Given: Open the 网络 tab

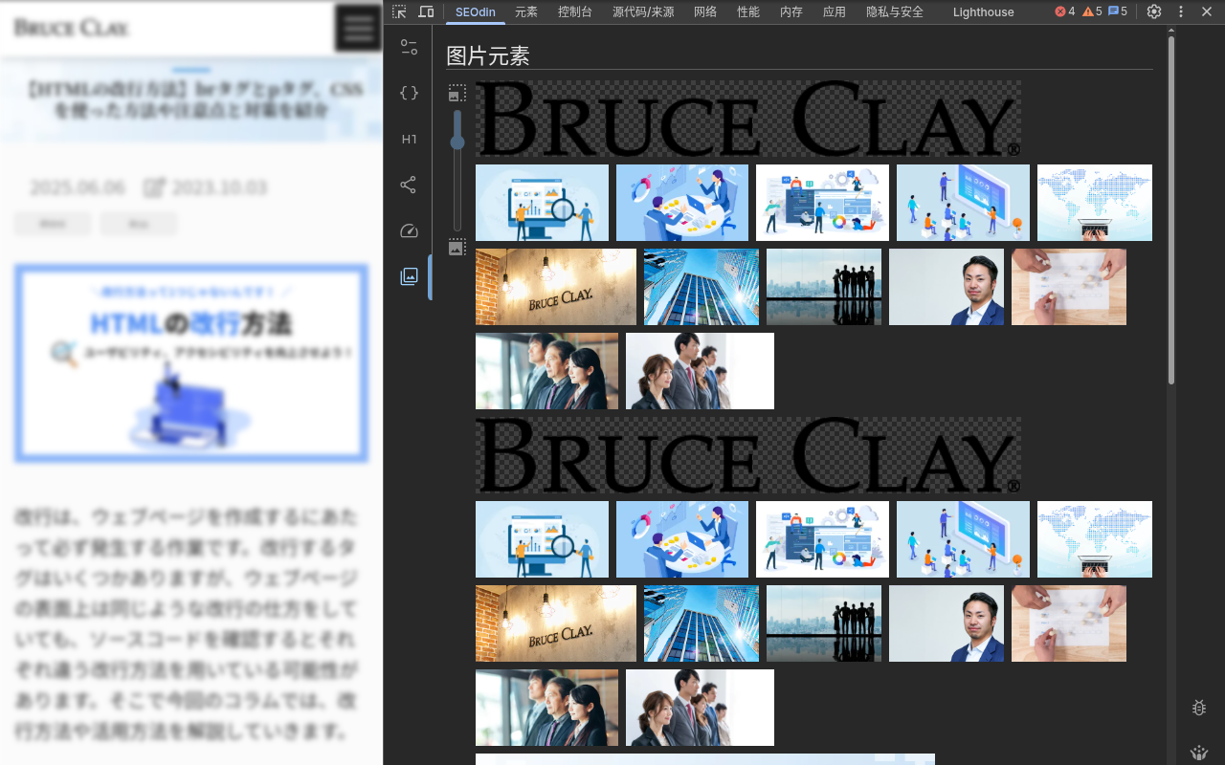Looking at the screenshot, I should click(705, 11).
